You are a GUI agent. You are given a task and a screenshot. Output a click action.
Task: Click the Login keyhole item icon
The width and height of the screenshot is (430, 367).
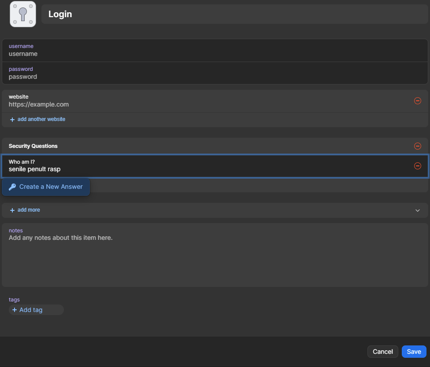coord(22,14)
